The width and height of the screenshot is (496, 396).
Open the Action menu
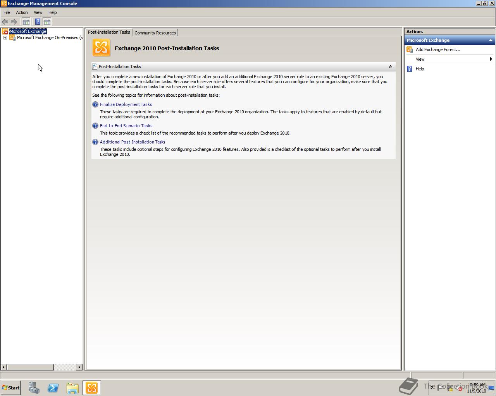[x=22, y=12]
